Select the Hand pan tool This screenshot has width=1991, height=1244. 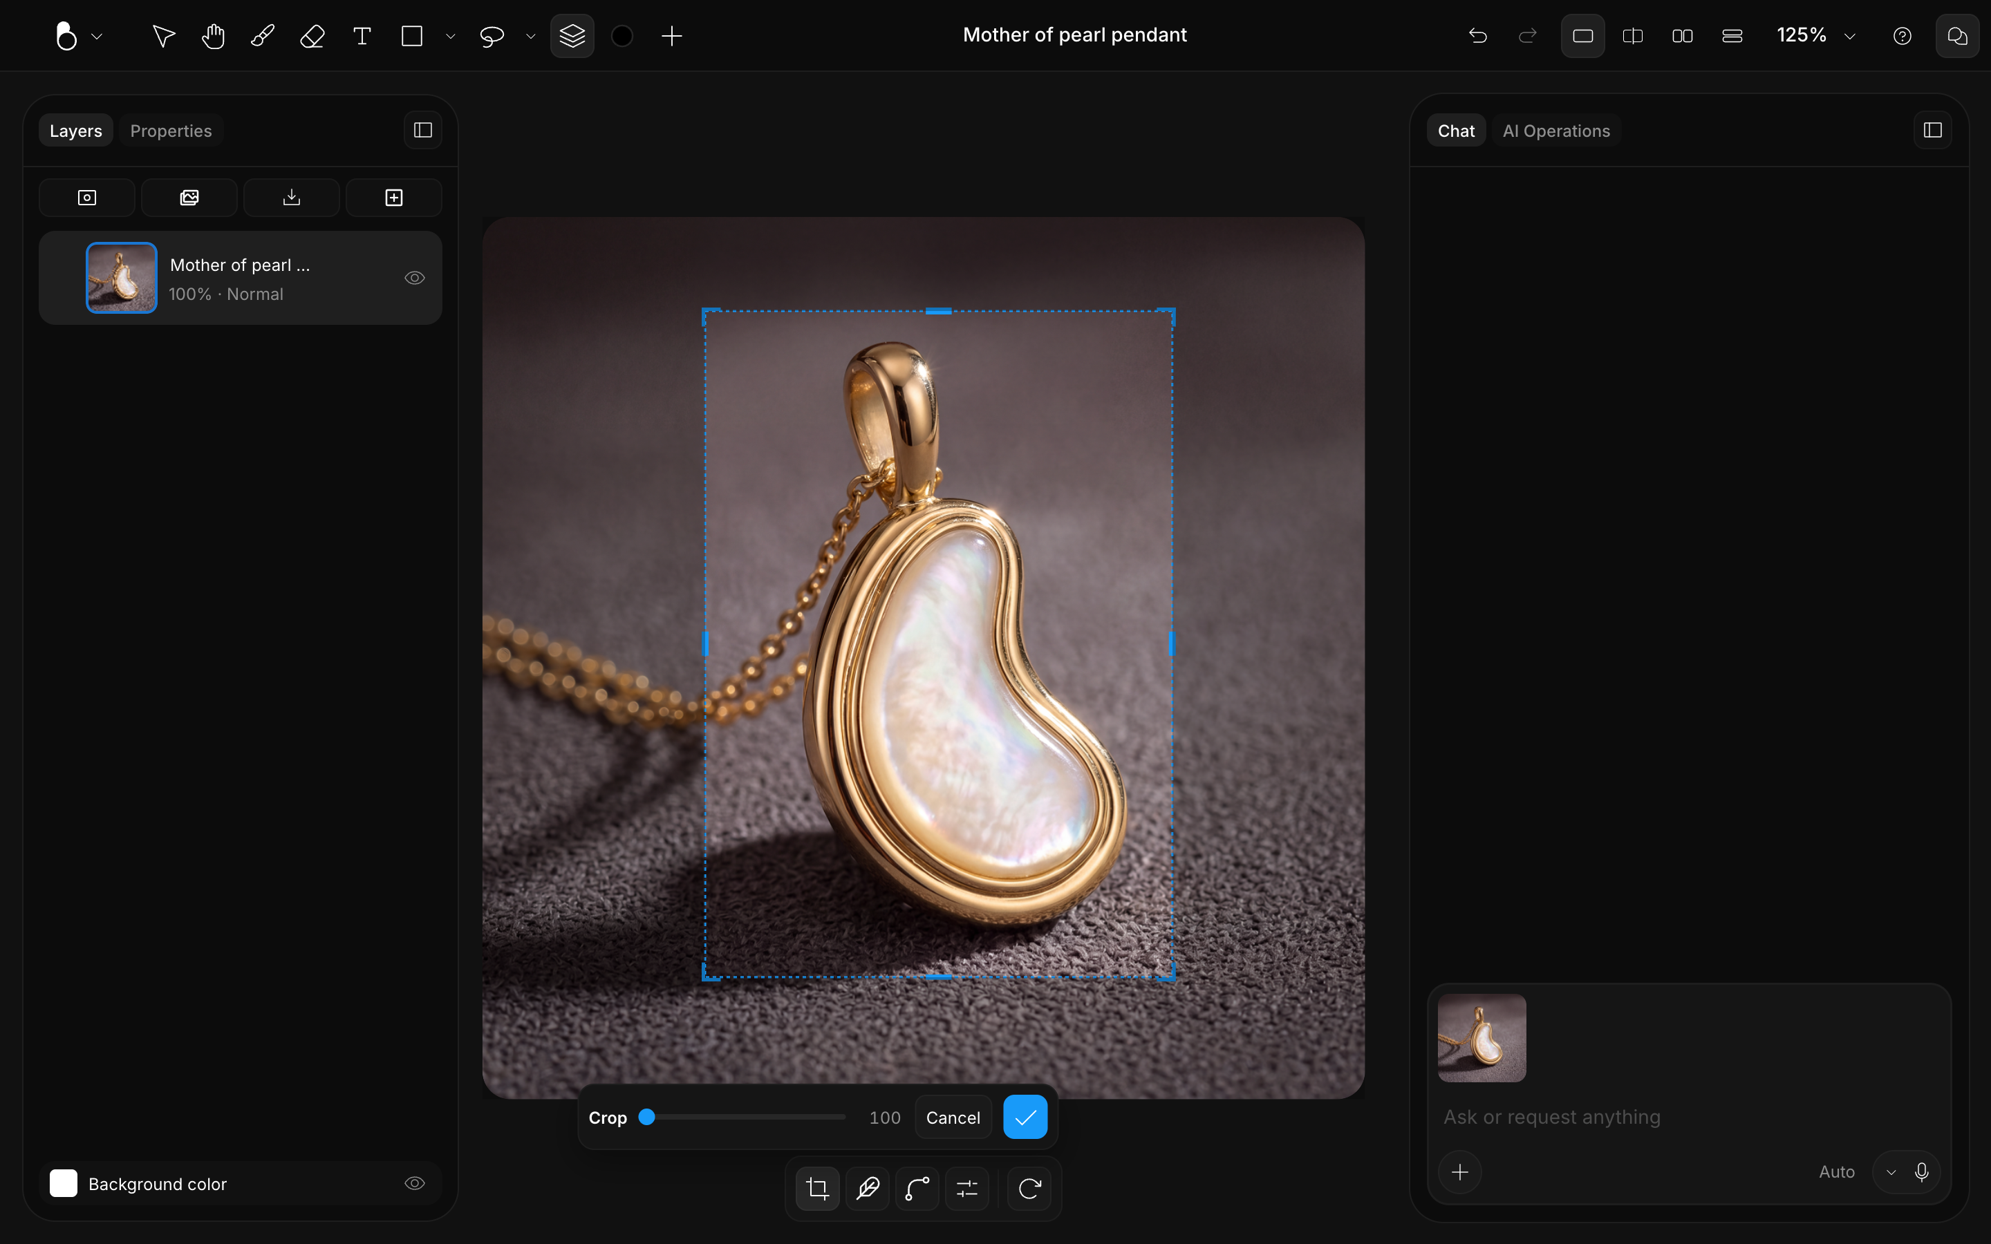pos(213,36)
